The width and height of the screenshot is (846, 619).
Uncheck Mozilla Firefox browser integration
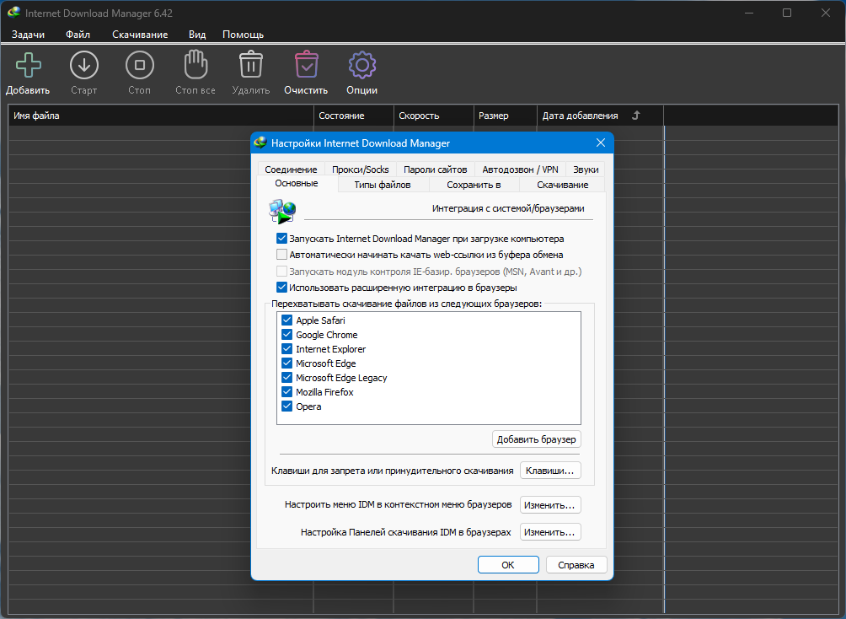(287, 392)
